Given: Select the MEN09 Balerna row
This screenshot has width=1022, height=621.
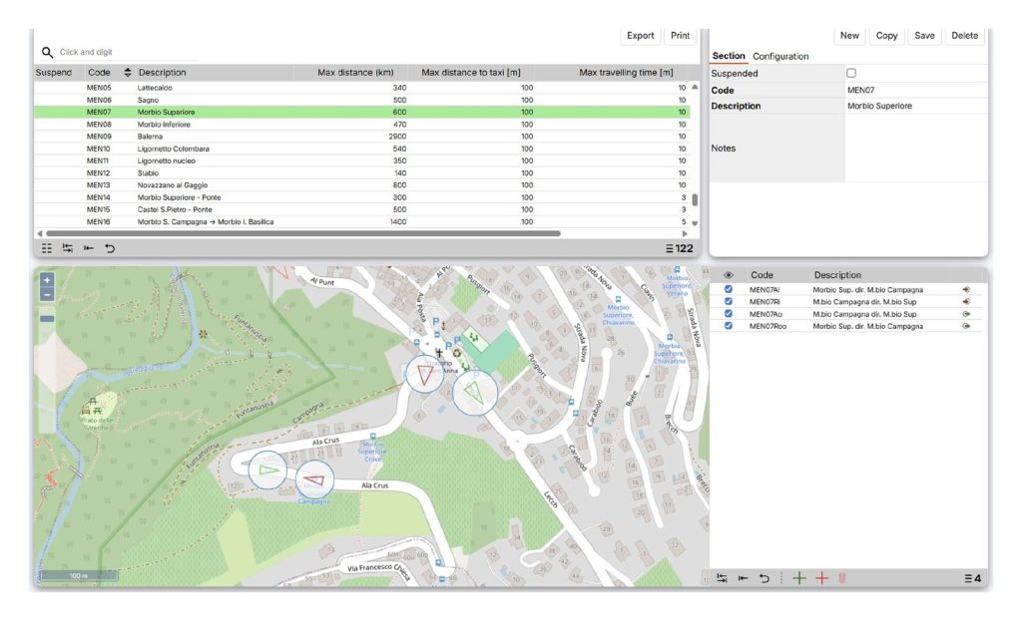Looking at the screenshot, I should pyautogui.click(x=361, y=136).
